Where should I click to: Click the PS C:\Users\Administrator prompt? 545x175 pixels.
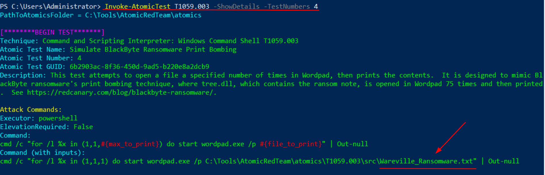pyautogui.click(x=50, y=6)
